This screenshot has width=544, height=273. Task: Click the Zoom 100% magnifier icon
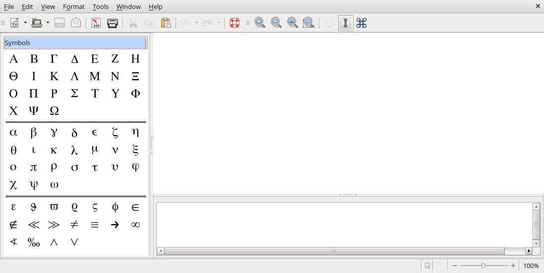(x=292, y=23)
